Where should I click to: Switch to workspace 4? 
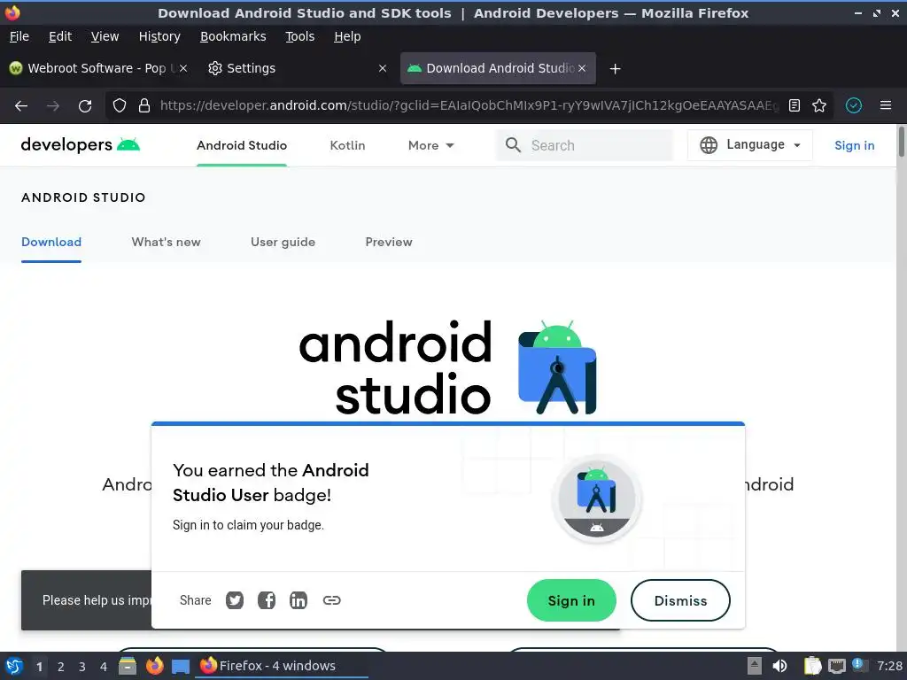pyautogui.click(x=104, y=667)
